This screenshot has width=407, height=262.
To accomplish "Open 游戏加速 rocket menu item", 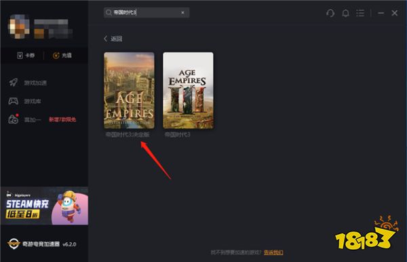I will [x=28, y=83].
